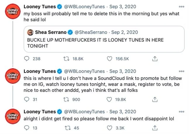Reply to the SoundCloud link tweet

pyautogui.click(x=26, y=99)
